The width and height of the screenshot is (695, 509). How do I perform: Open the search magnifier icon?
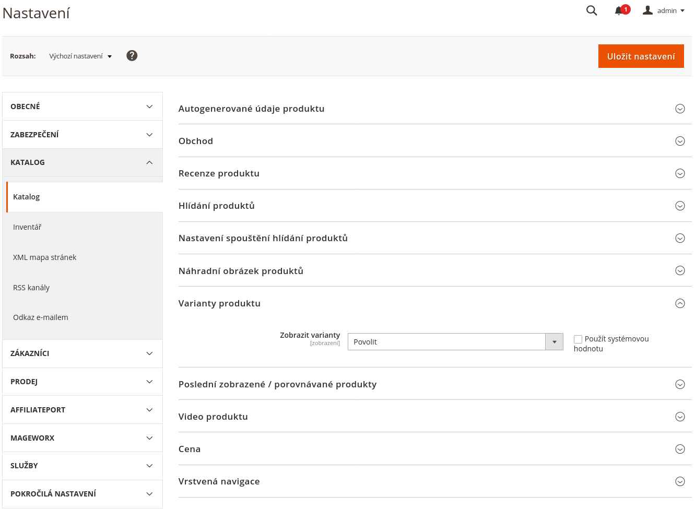(592, 10)
